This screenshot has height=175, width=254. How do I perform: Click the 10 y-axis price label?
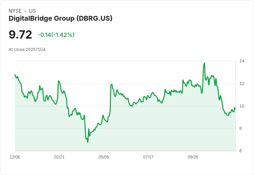pyautogui.click(x=242, y=106)
